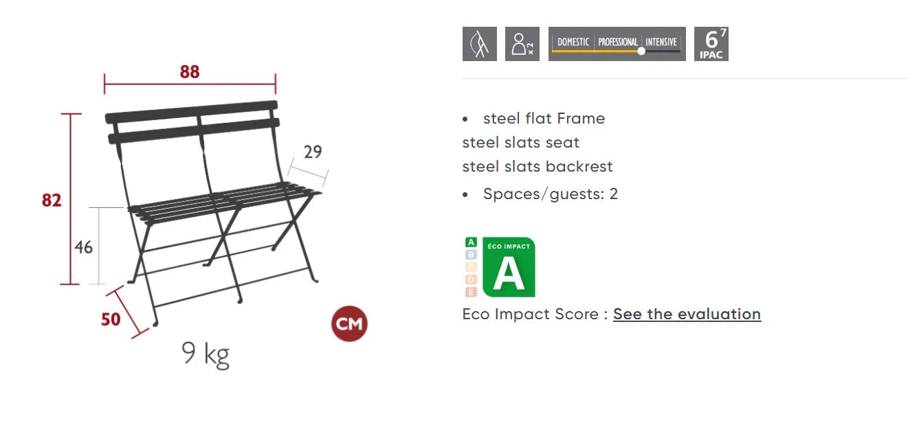Click the 88 width dimension label

190,72
